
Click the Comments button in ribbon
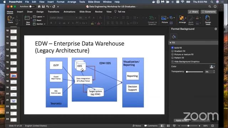[x=208, y=12]
